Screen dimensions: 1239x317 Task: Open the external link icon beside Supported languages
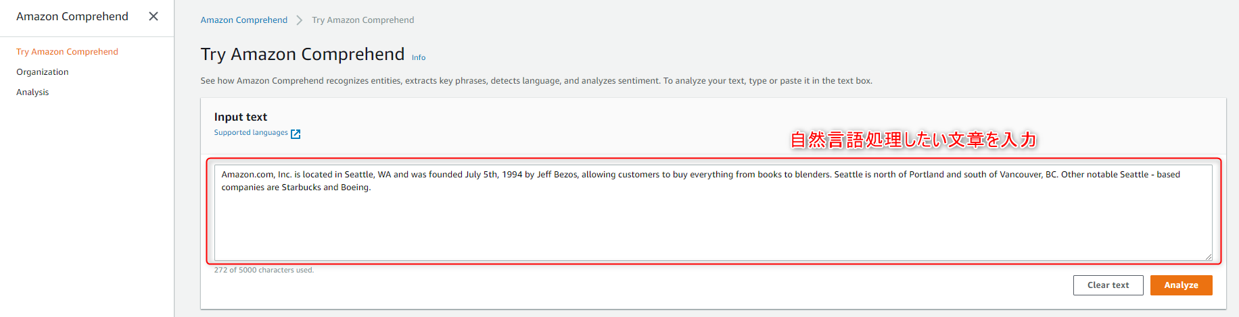[296, 134]
